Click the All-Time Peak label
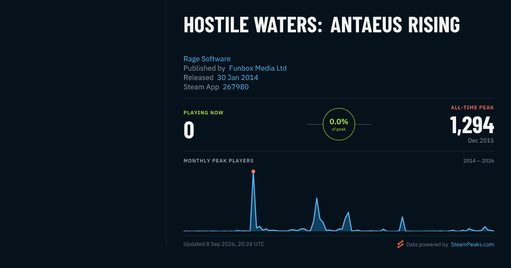 (472, 108)
